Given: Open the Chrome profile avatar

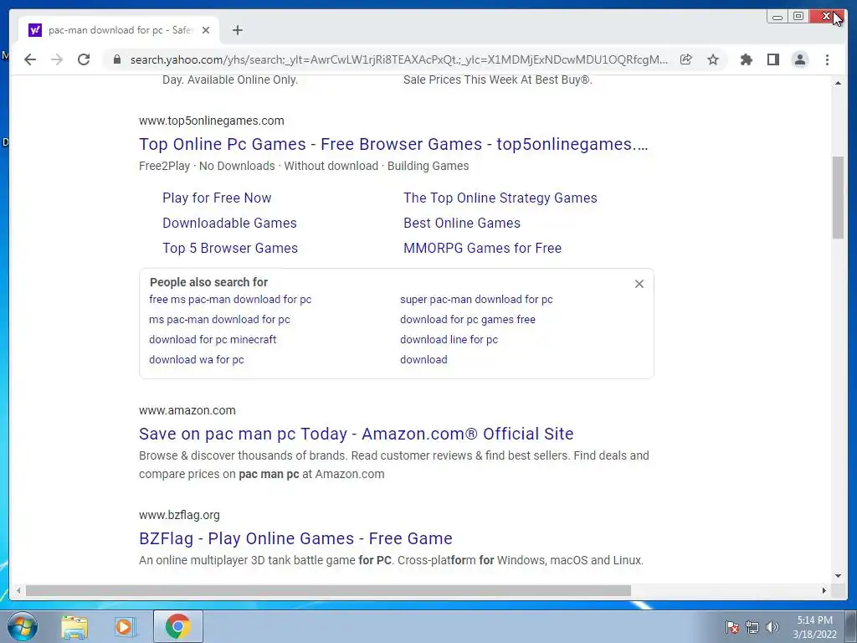Looking at the screenshot, I should pyautogui.click(x=800, y=59).
